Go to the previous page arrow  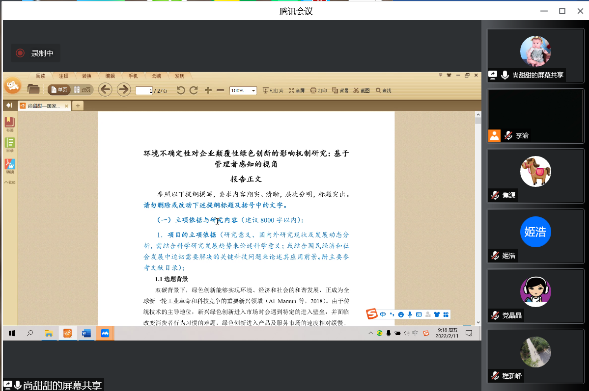pyautogui.click(x=105, y=90)
